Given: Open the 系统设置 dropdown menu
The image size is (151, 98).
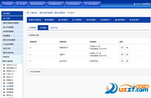Looking at the screenshot, I should (135, 20).
